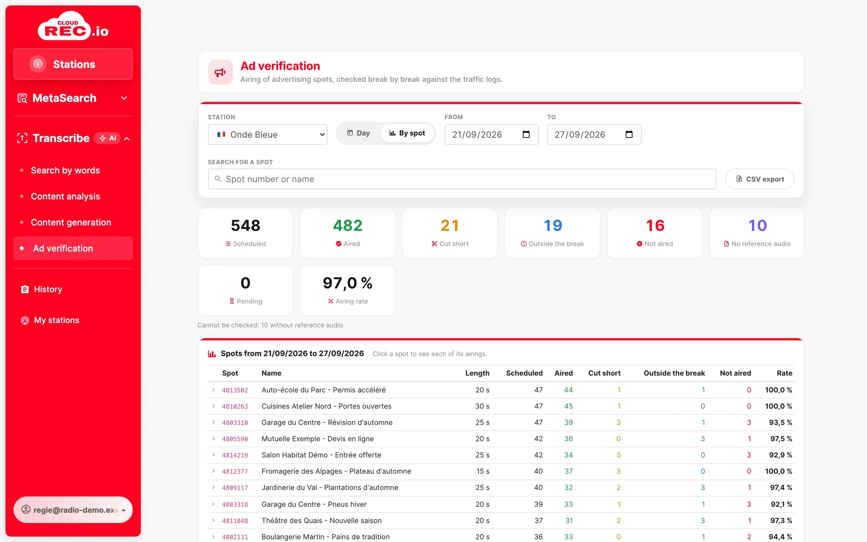This screenshot has height=542, width=867.
Task: Click the CloudREC.io logo
Action: tap(73, 26)
